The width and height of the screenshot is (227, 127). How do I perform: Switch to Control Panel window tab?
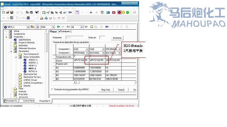click(28, 101)
